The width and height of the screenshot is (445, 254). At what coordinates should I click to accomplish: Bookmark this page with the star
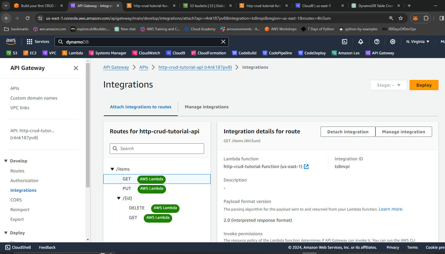tap(401, 18)
